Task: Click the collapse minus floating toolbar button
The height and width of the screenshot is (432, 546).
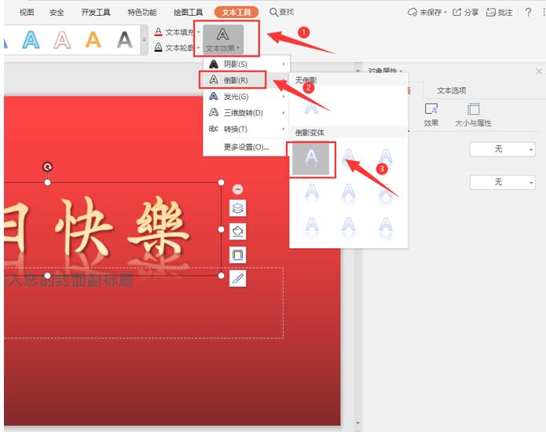Action: click(238, 189)
